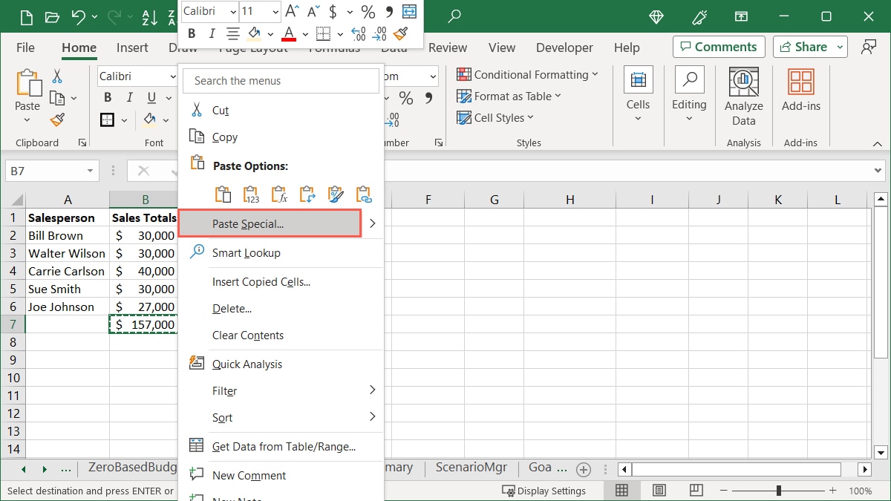Click the Paste Link icon
891x501 pixels.
364,194
